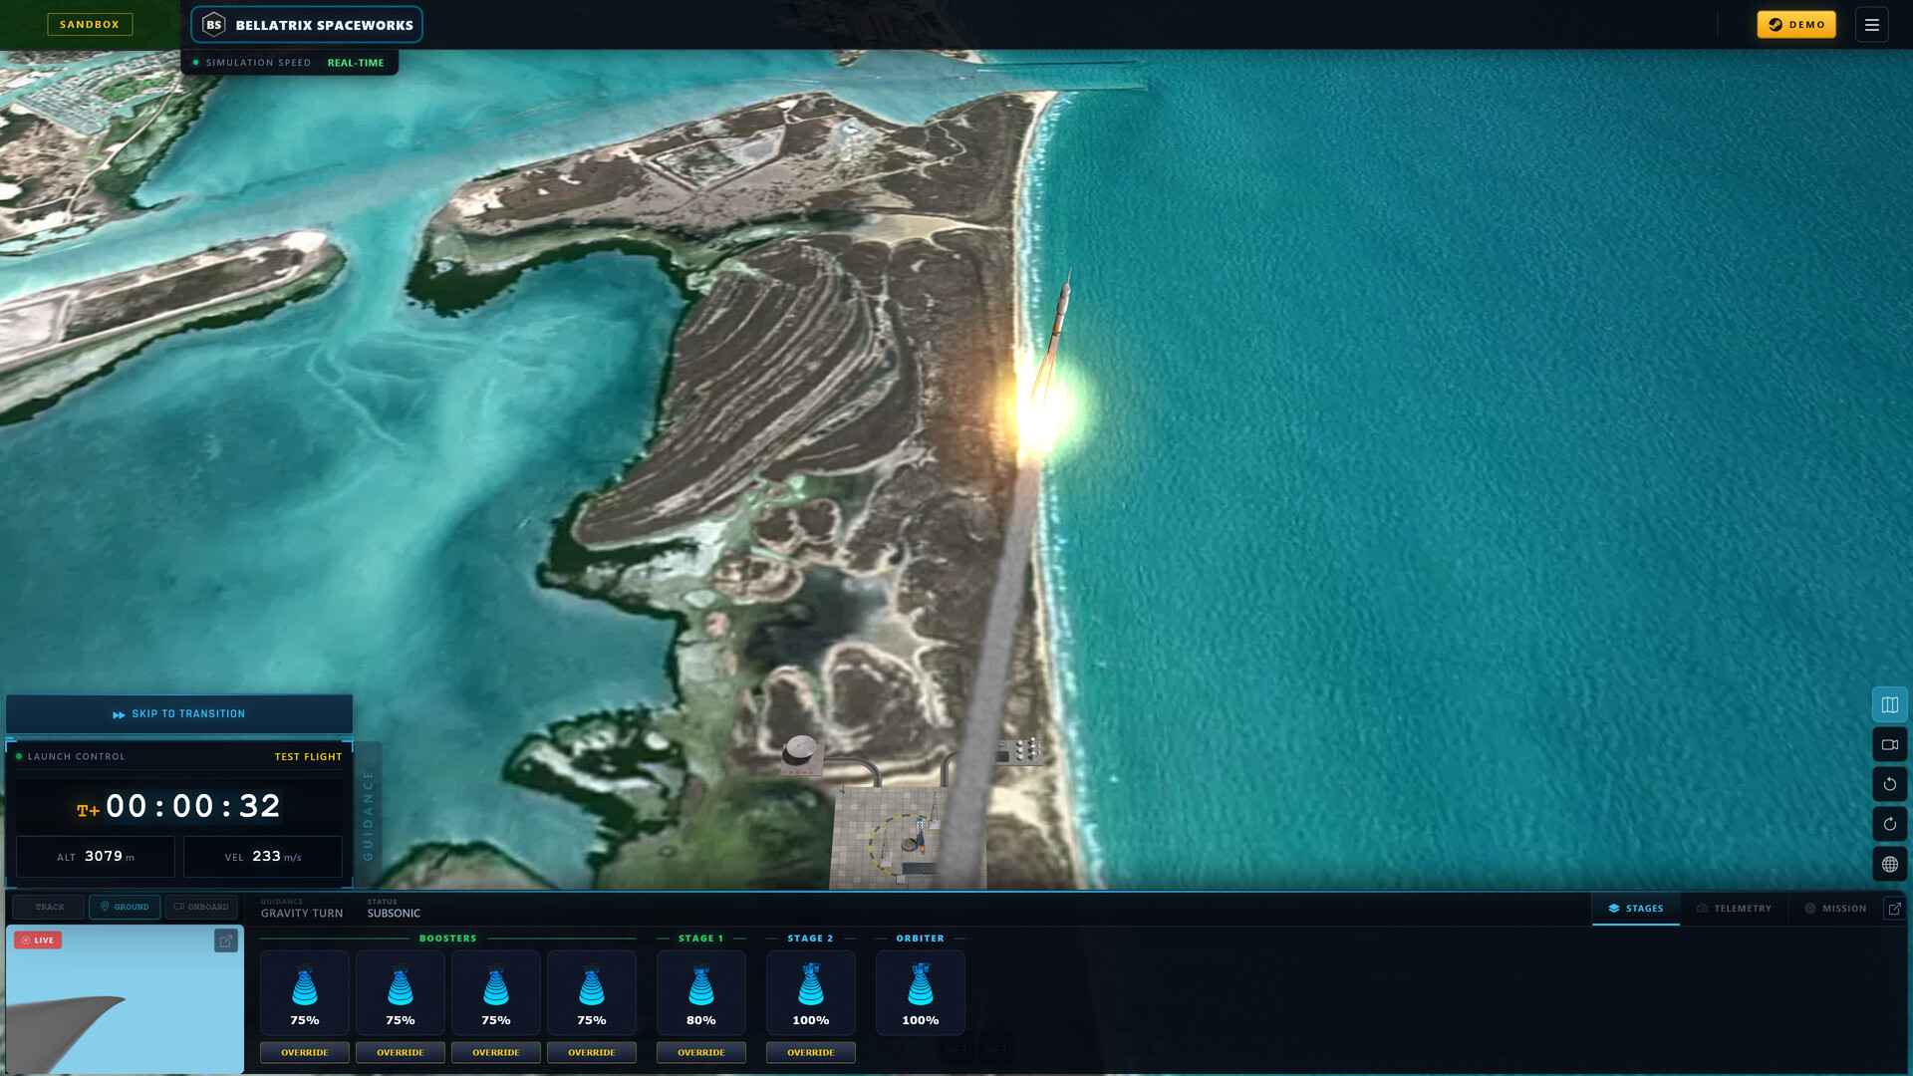Select the Onboard camera mode
1913x1076 pixels.
point(201,908)
